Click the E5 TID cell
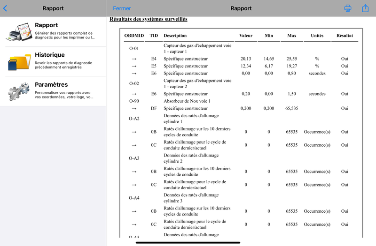The width and height of the screenshot is (376, 246). click(154, 66)
